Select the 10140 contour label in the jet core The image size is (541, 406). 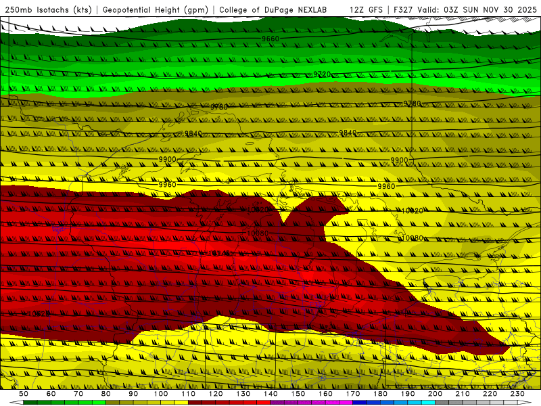pos(218,253)
